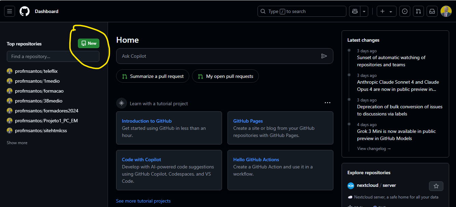This screenshot has height=207, width=456.
Task: Show more top repositories
Action: click(17, 143)
